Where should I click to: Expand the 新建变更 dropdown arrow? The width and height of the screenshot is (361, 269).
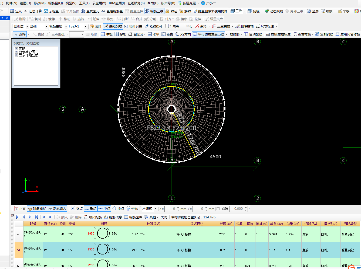[198, 3]
